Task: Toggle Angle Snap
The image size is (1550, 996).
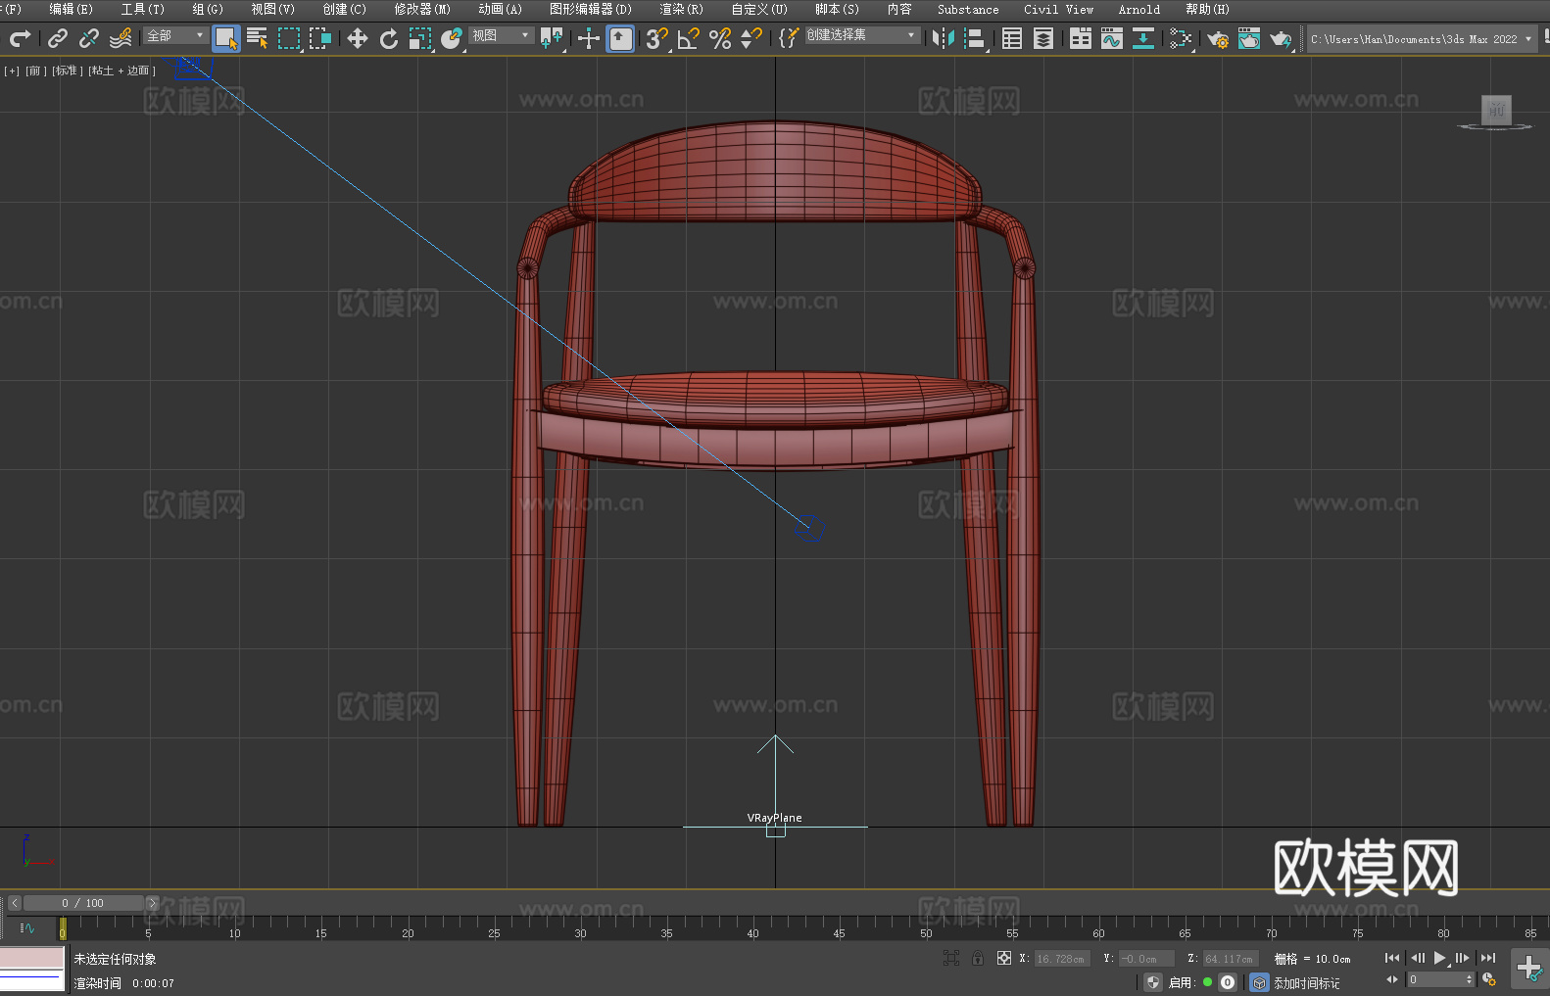Action: (689, 38)
